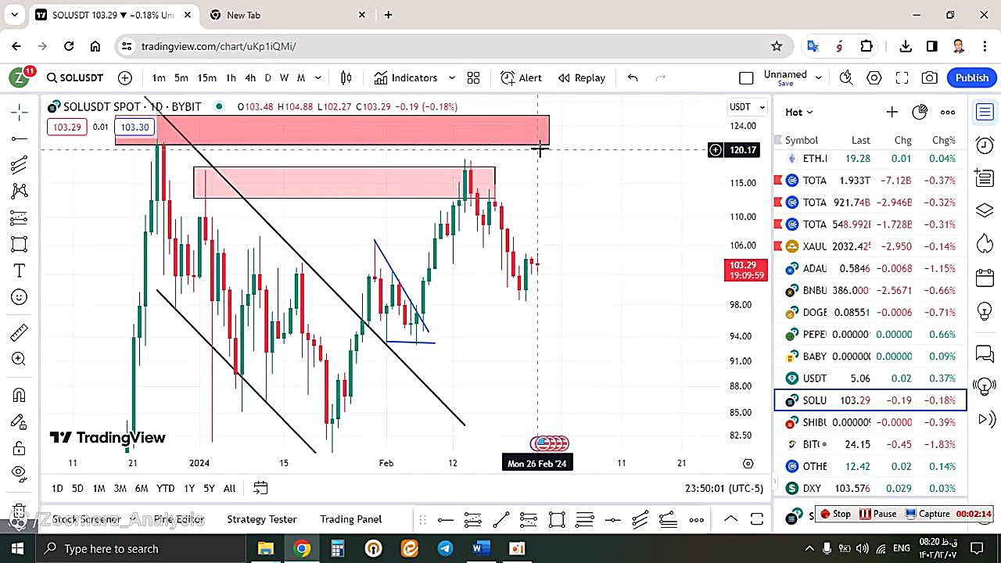1001x563 pixels.
Task: Select the zoom in tool
Action: click(x=20, y=359)
